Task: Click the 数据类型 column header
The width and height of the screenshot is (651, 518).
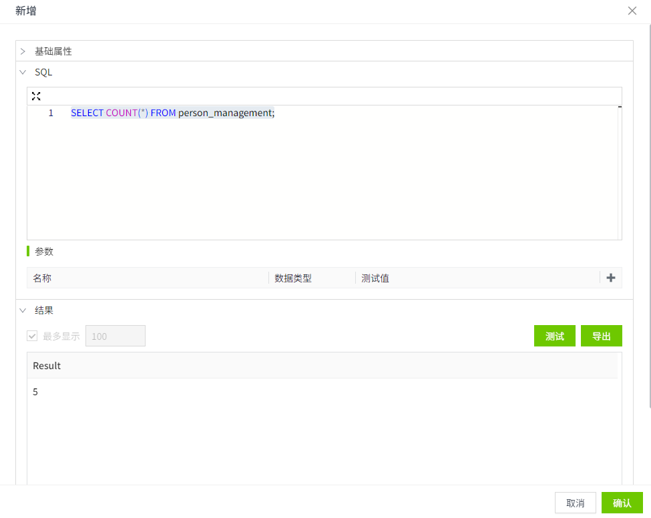Action: [293, 278]
